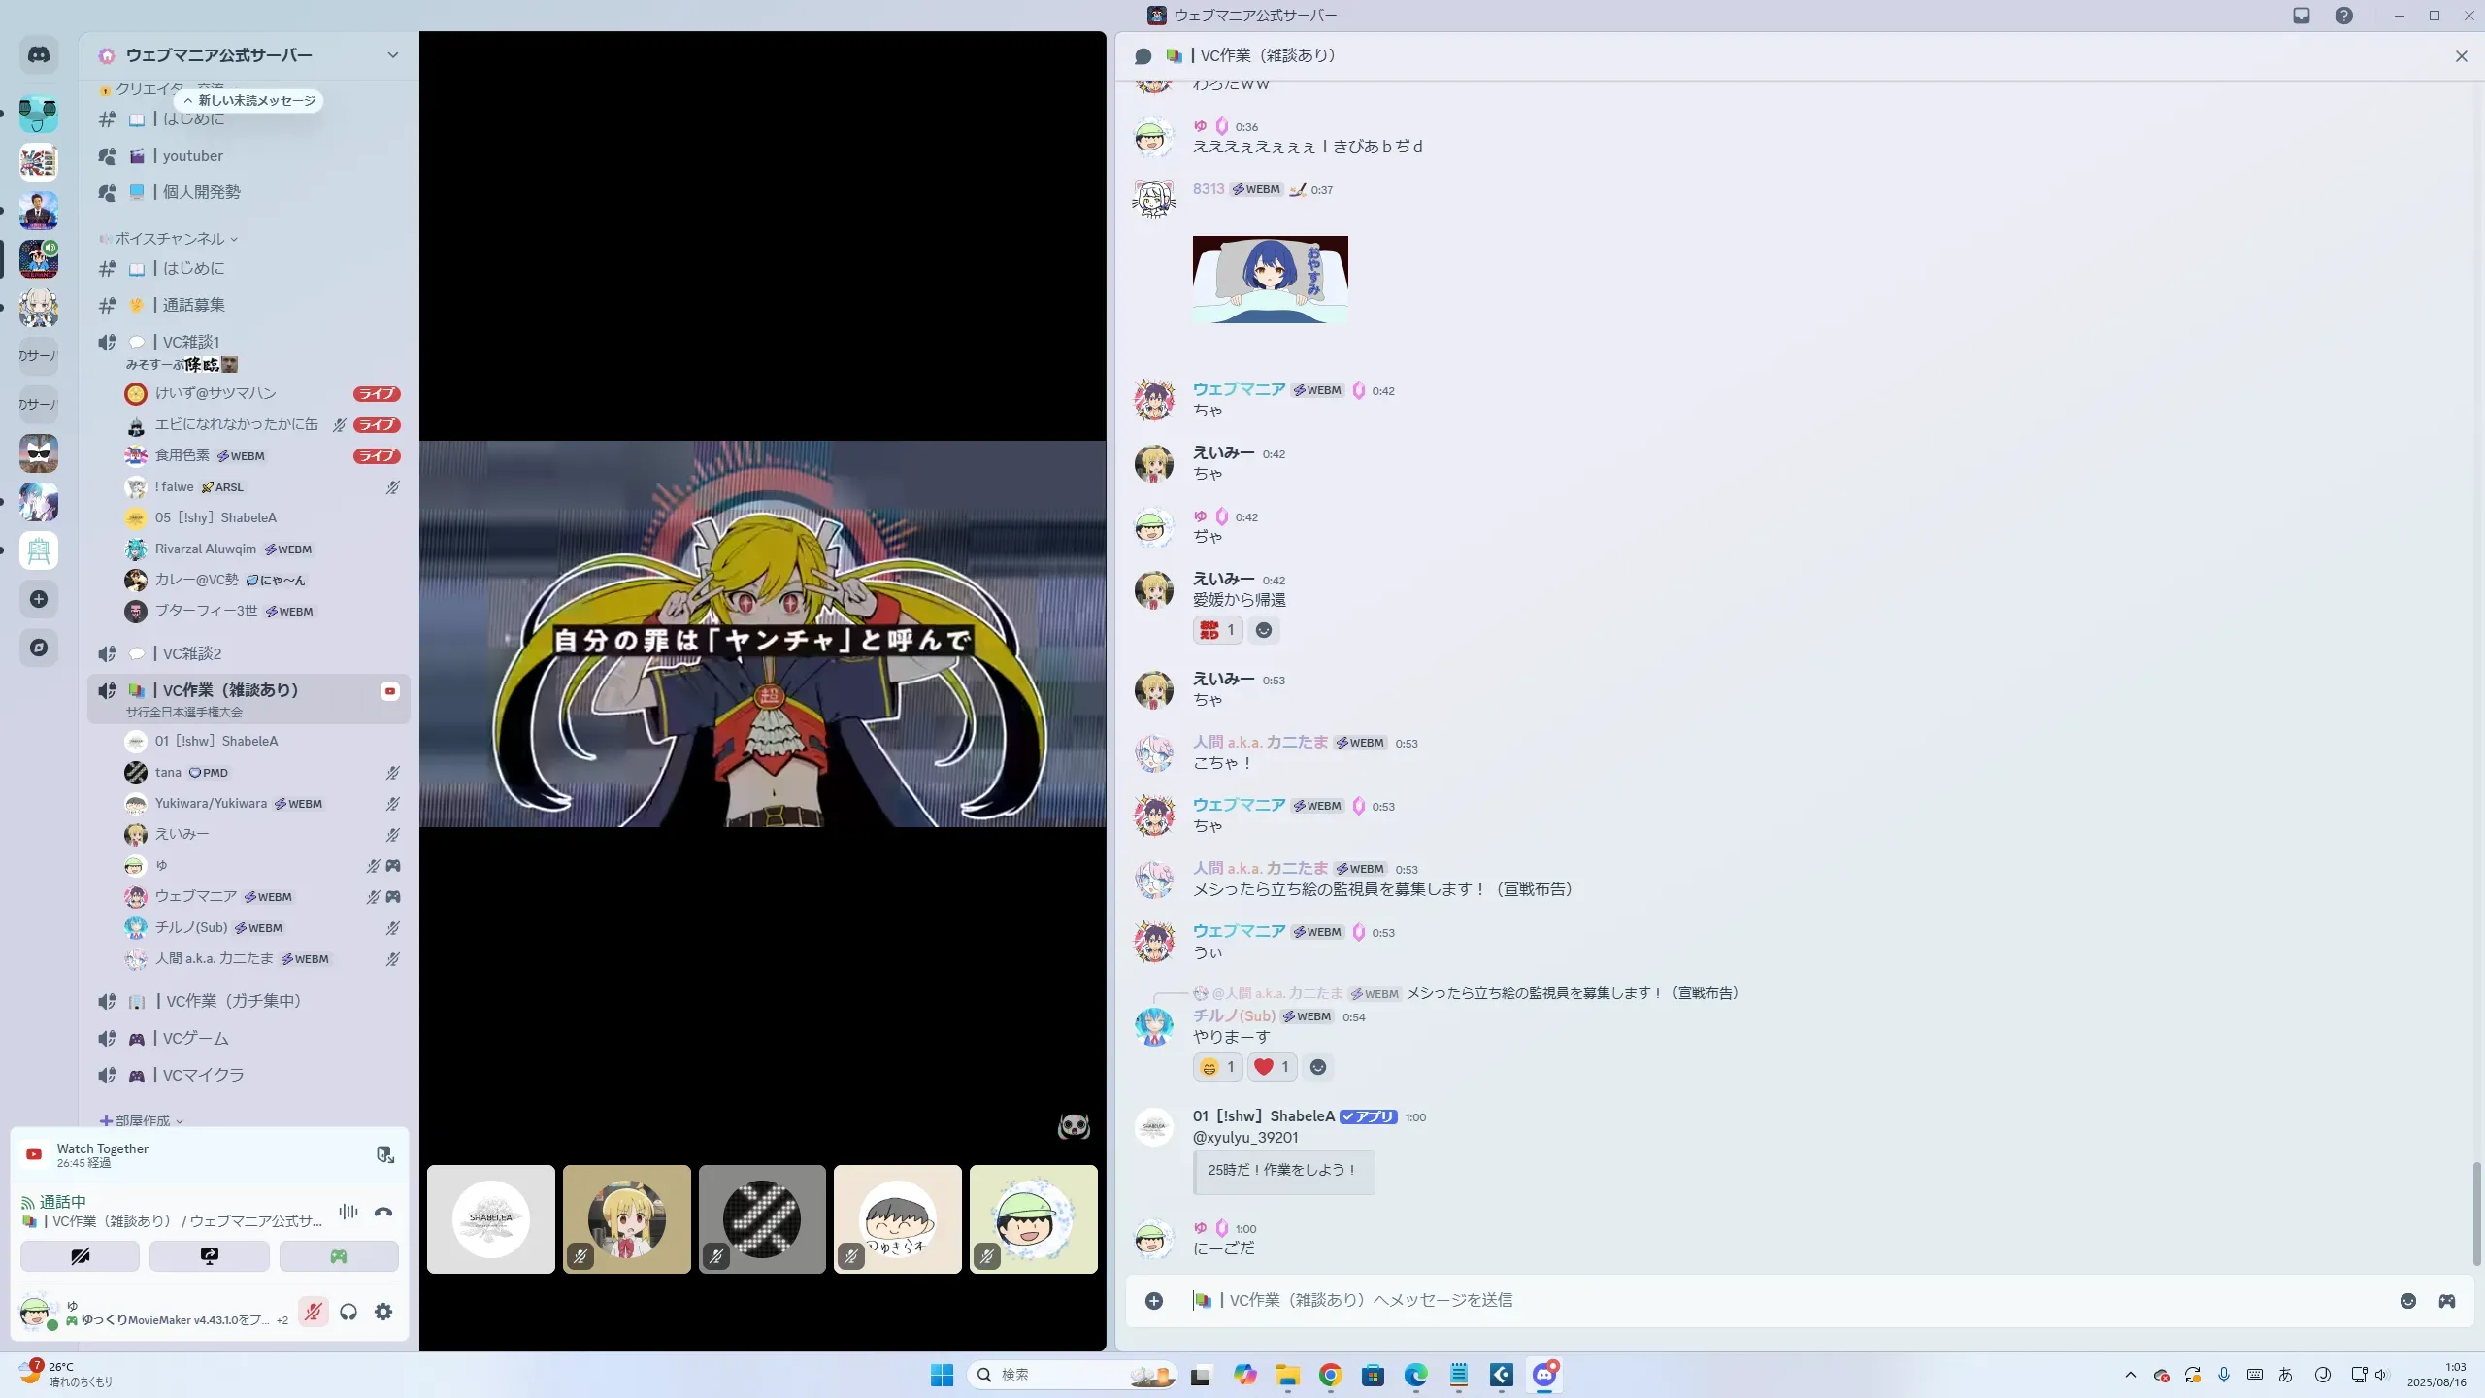Turn on camera in voice panel
Image resolution: width=2485 pixels, height=1398 pixels.
coord(81,1256)
